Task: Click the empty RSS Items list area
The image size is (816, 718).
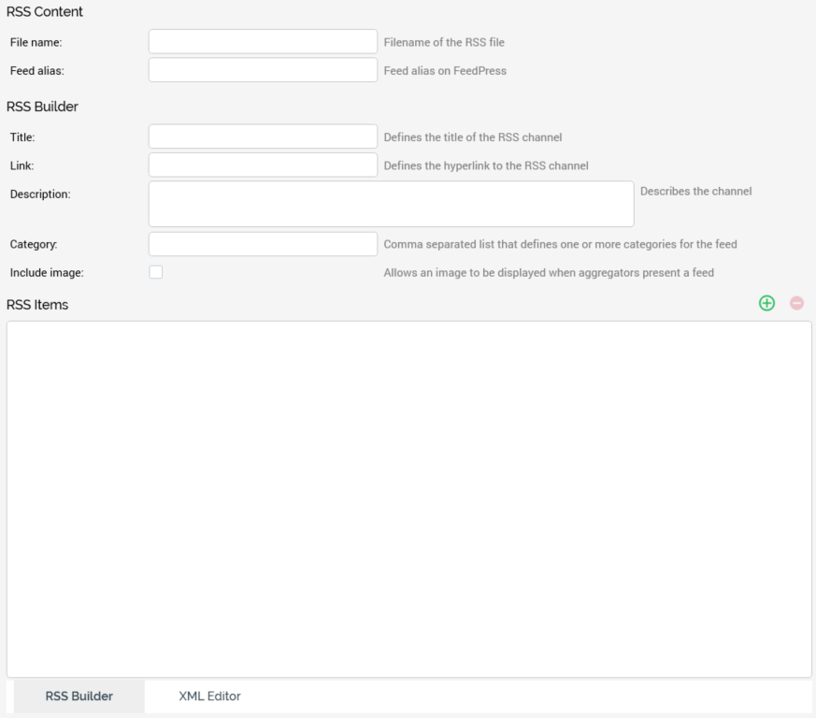Action: (408, 498)
